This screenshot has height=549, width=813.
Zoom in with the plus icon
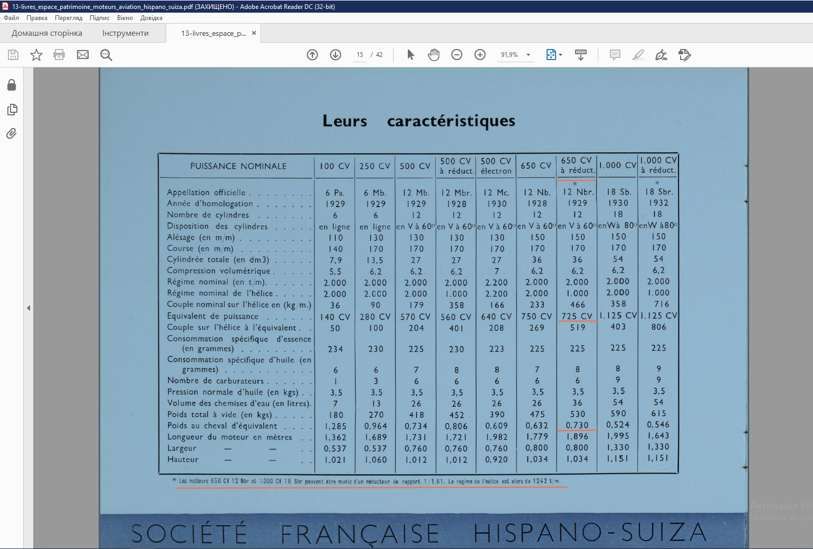click(x=480, y=55)
